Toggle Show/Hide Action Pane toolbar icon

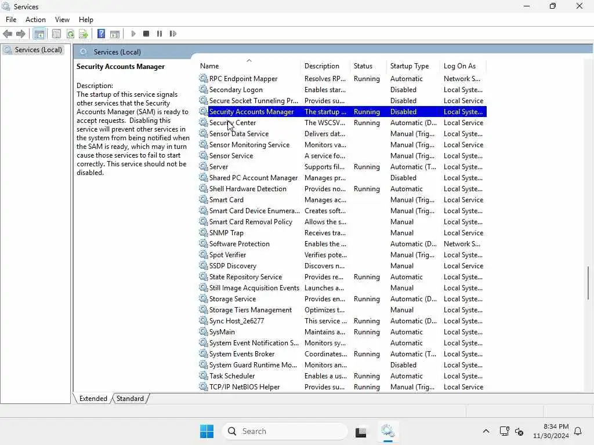click(x=115, y=34)
